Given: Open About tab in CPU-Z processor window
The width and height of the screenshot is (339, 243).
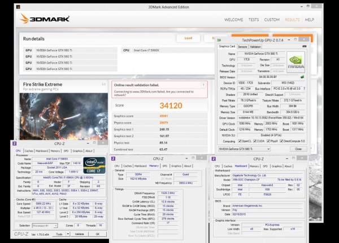Looking at the screenshot, I should click(89, 151).
